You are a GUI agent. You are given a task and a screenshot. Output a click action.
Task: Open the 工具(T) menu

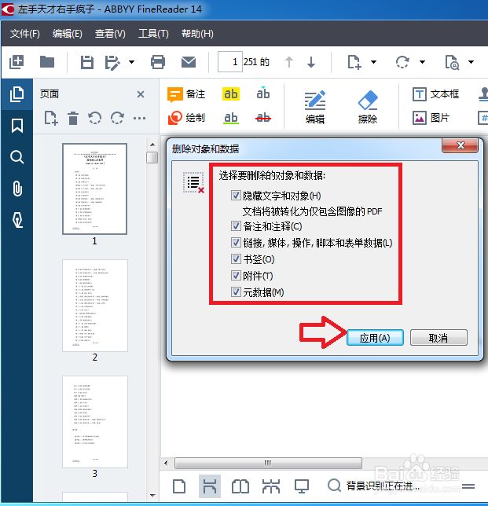click(x=154, y=34)
